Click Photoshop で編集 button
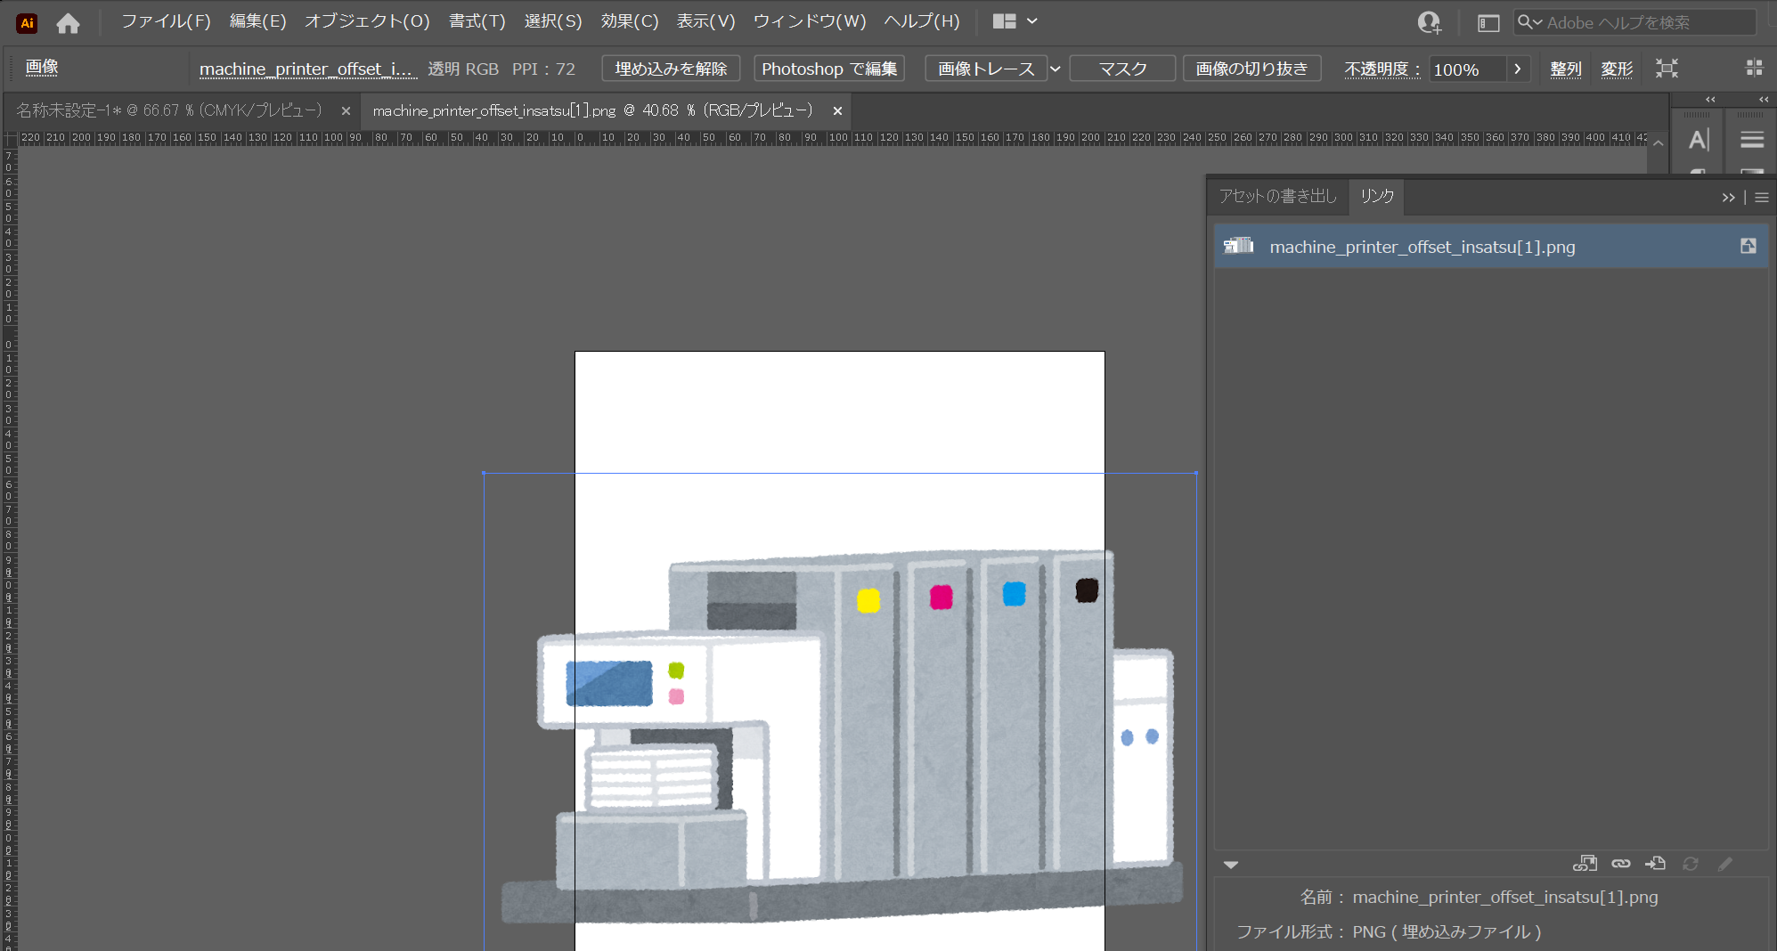Viewport: 1777px width, 951px height. [829, 69]
